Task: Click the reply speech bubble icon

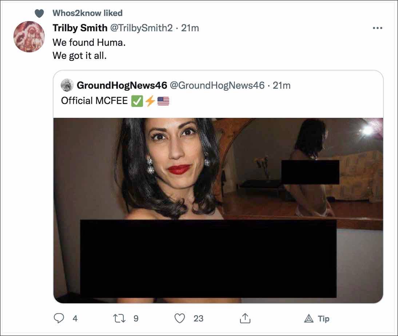Action: 59,319
